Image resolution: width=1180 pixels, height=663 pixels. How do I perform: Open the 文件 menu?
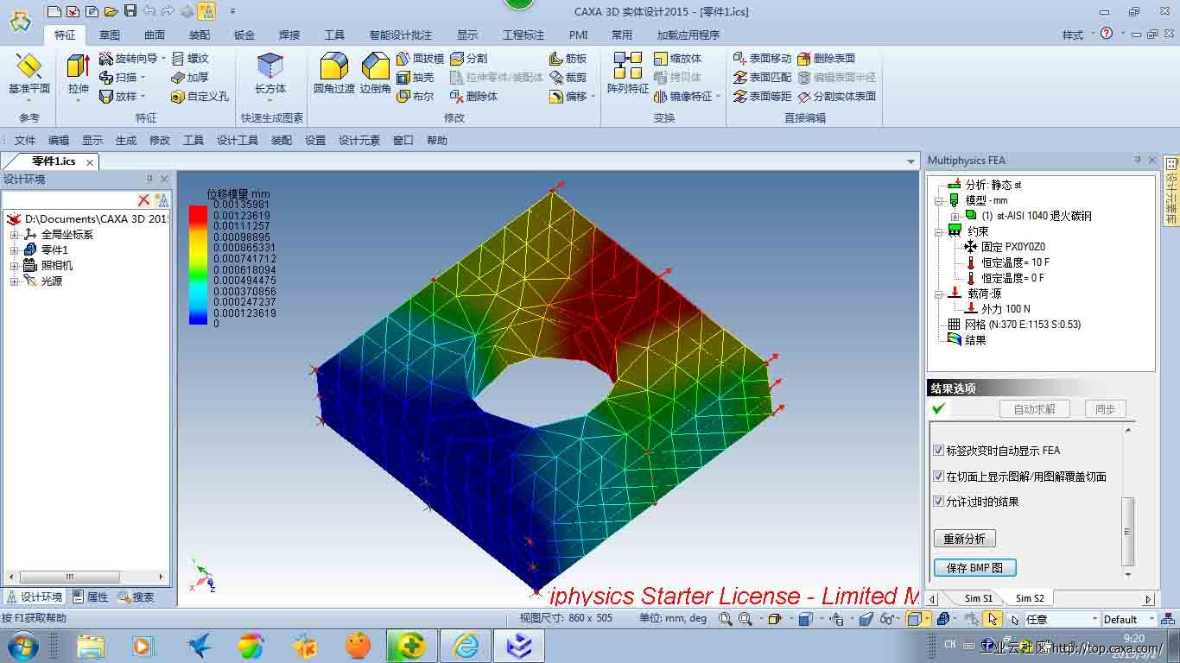[25, 140]
